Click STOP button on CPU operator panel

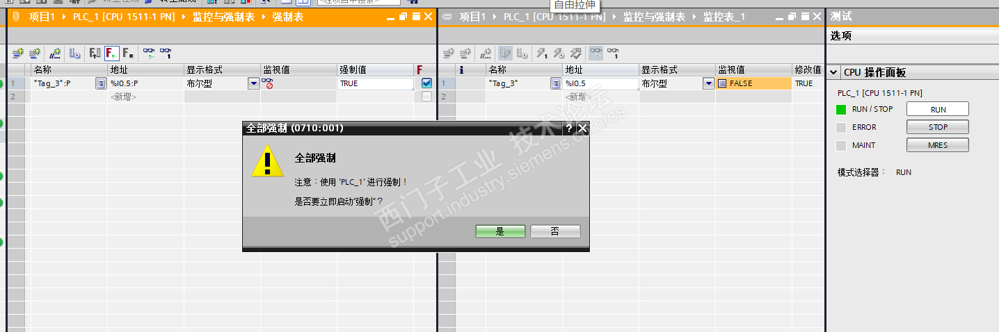tap(938, 127)
